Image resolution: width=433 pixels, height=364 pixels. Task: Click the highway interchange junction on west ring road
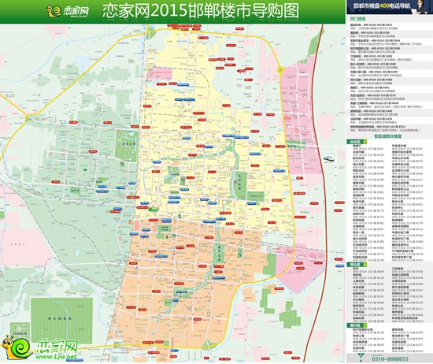click(27, 119)
